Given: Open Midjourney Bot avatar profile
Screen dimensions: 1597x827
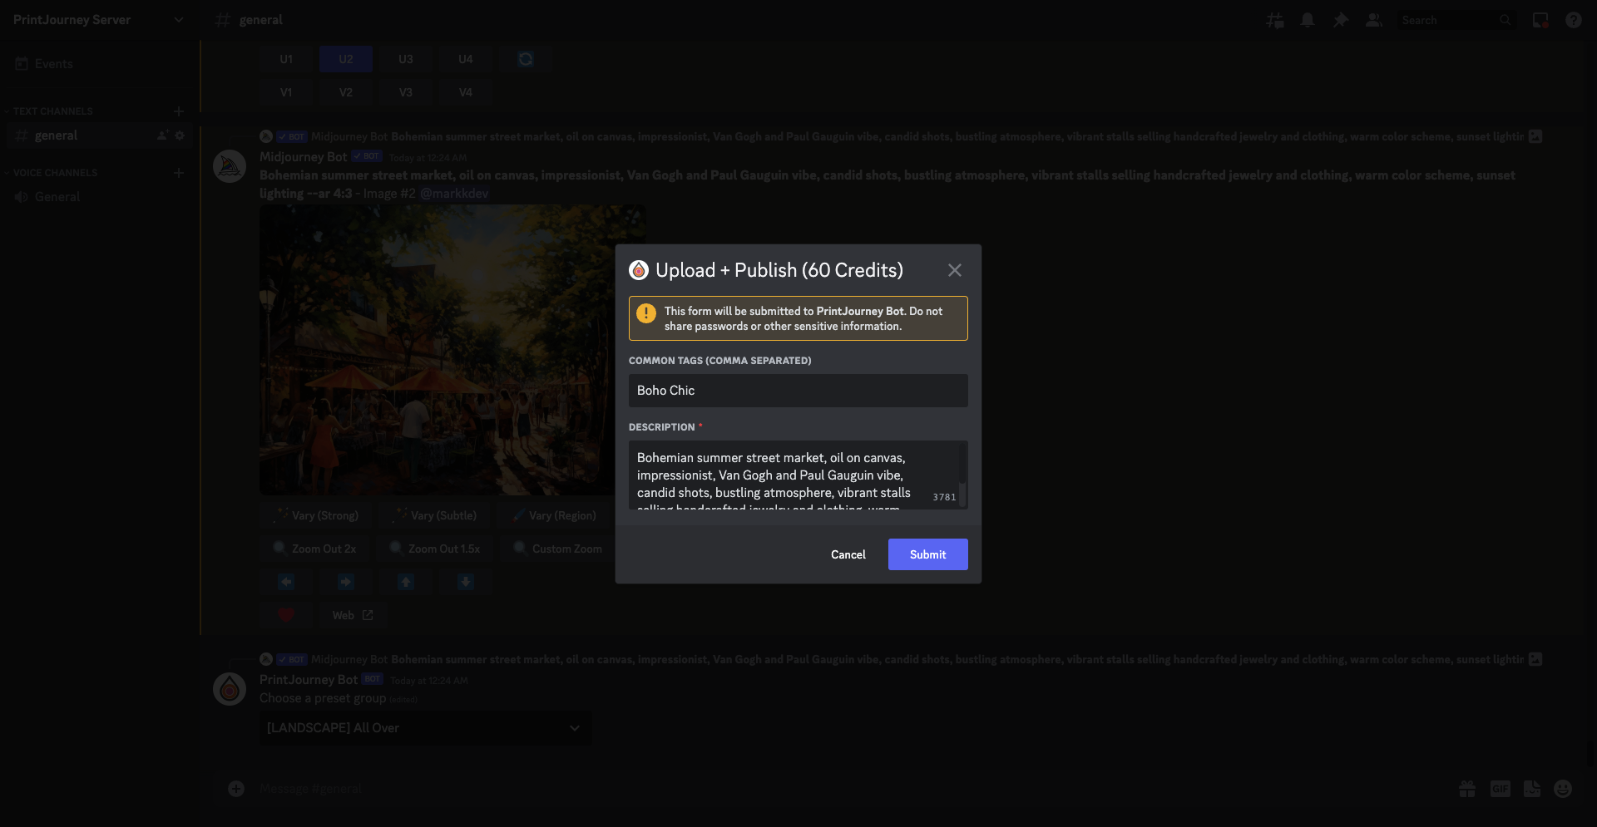Looking at the screenshot, I should pyautogui.click(x=230, y=167).
